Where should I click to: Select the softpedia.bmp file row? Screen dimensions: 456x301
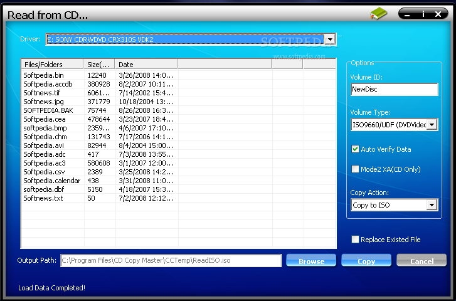click(x=179, y=128)
